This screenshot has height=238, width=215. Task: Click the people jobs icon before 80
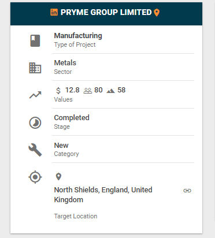88,91
